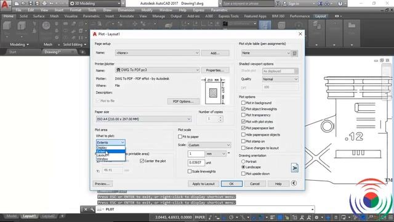Click the PLOT command line input
The width and height of the screenshot is (394, 222).
205,210
